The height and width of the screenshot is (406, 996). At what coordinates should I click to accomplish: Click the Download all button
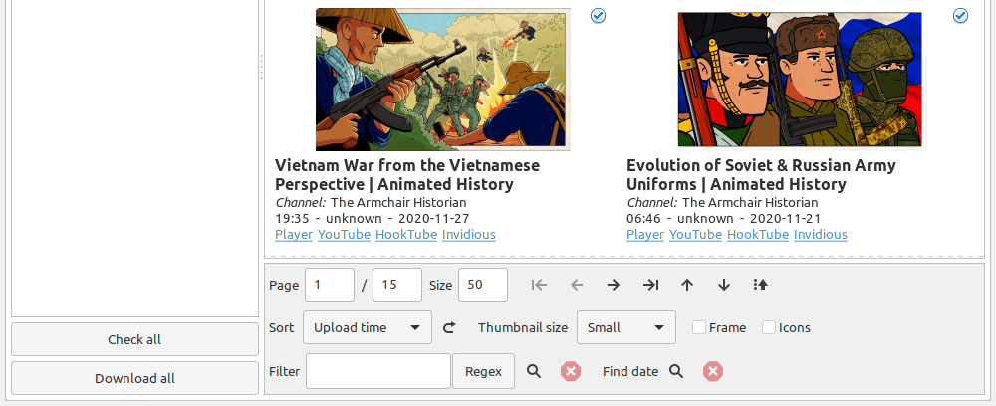134,378
